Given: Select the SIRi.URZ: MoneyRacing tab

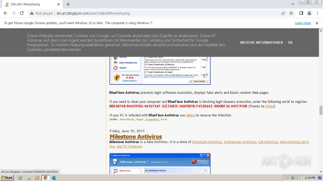Looking at the screenshot, I should click(32, 4).
